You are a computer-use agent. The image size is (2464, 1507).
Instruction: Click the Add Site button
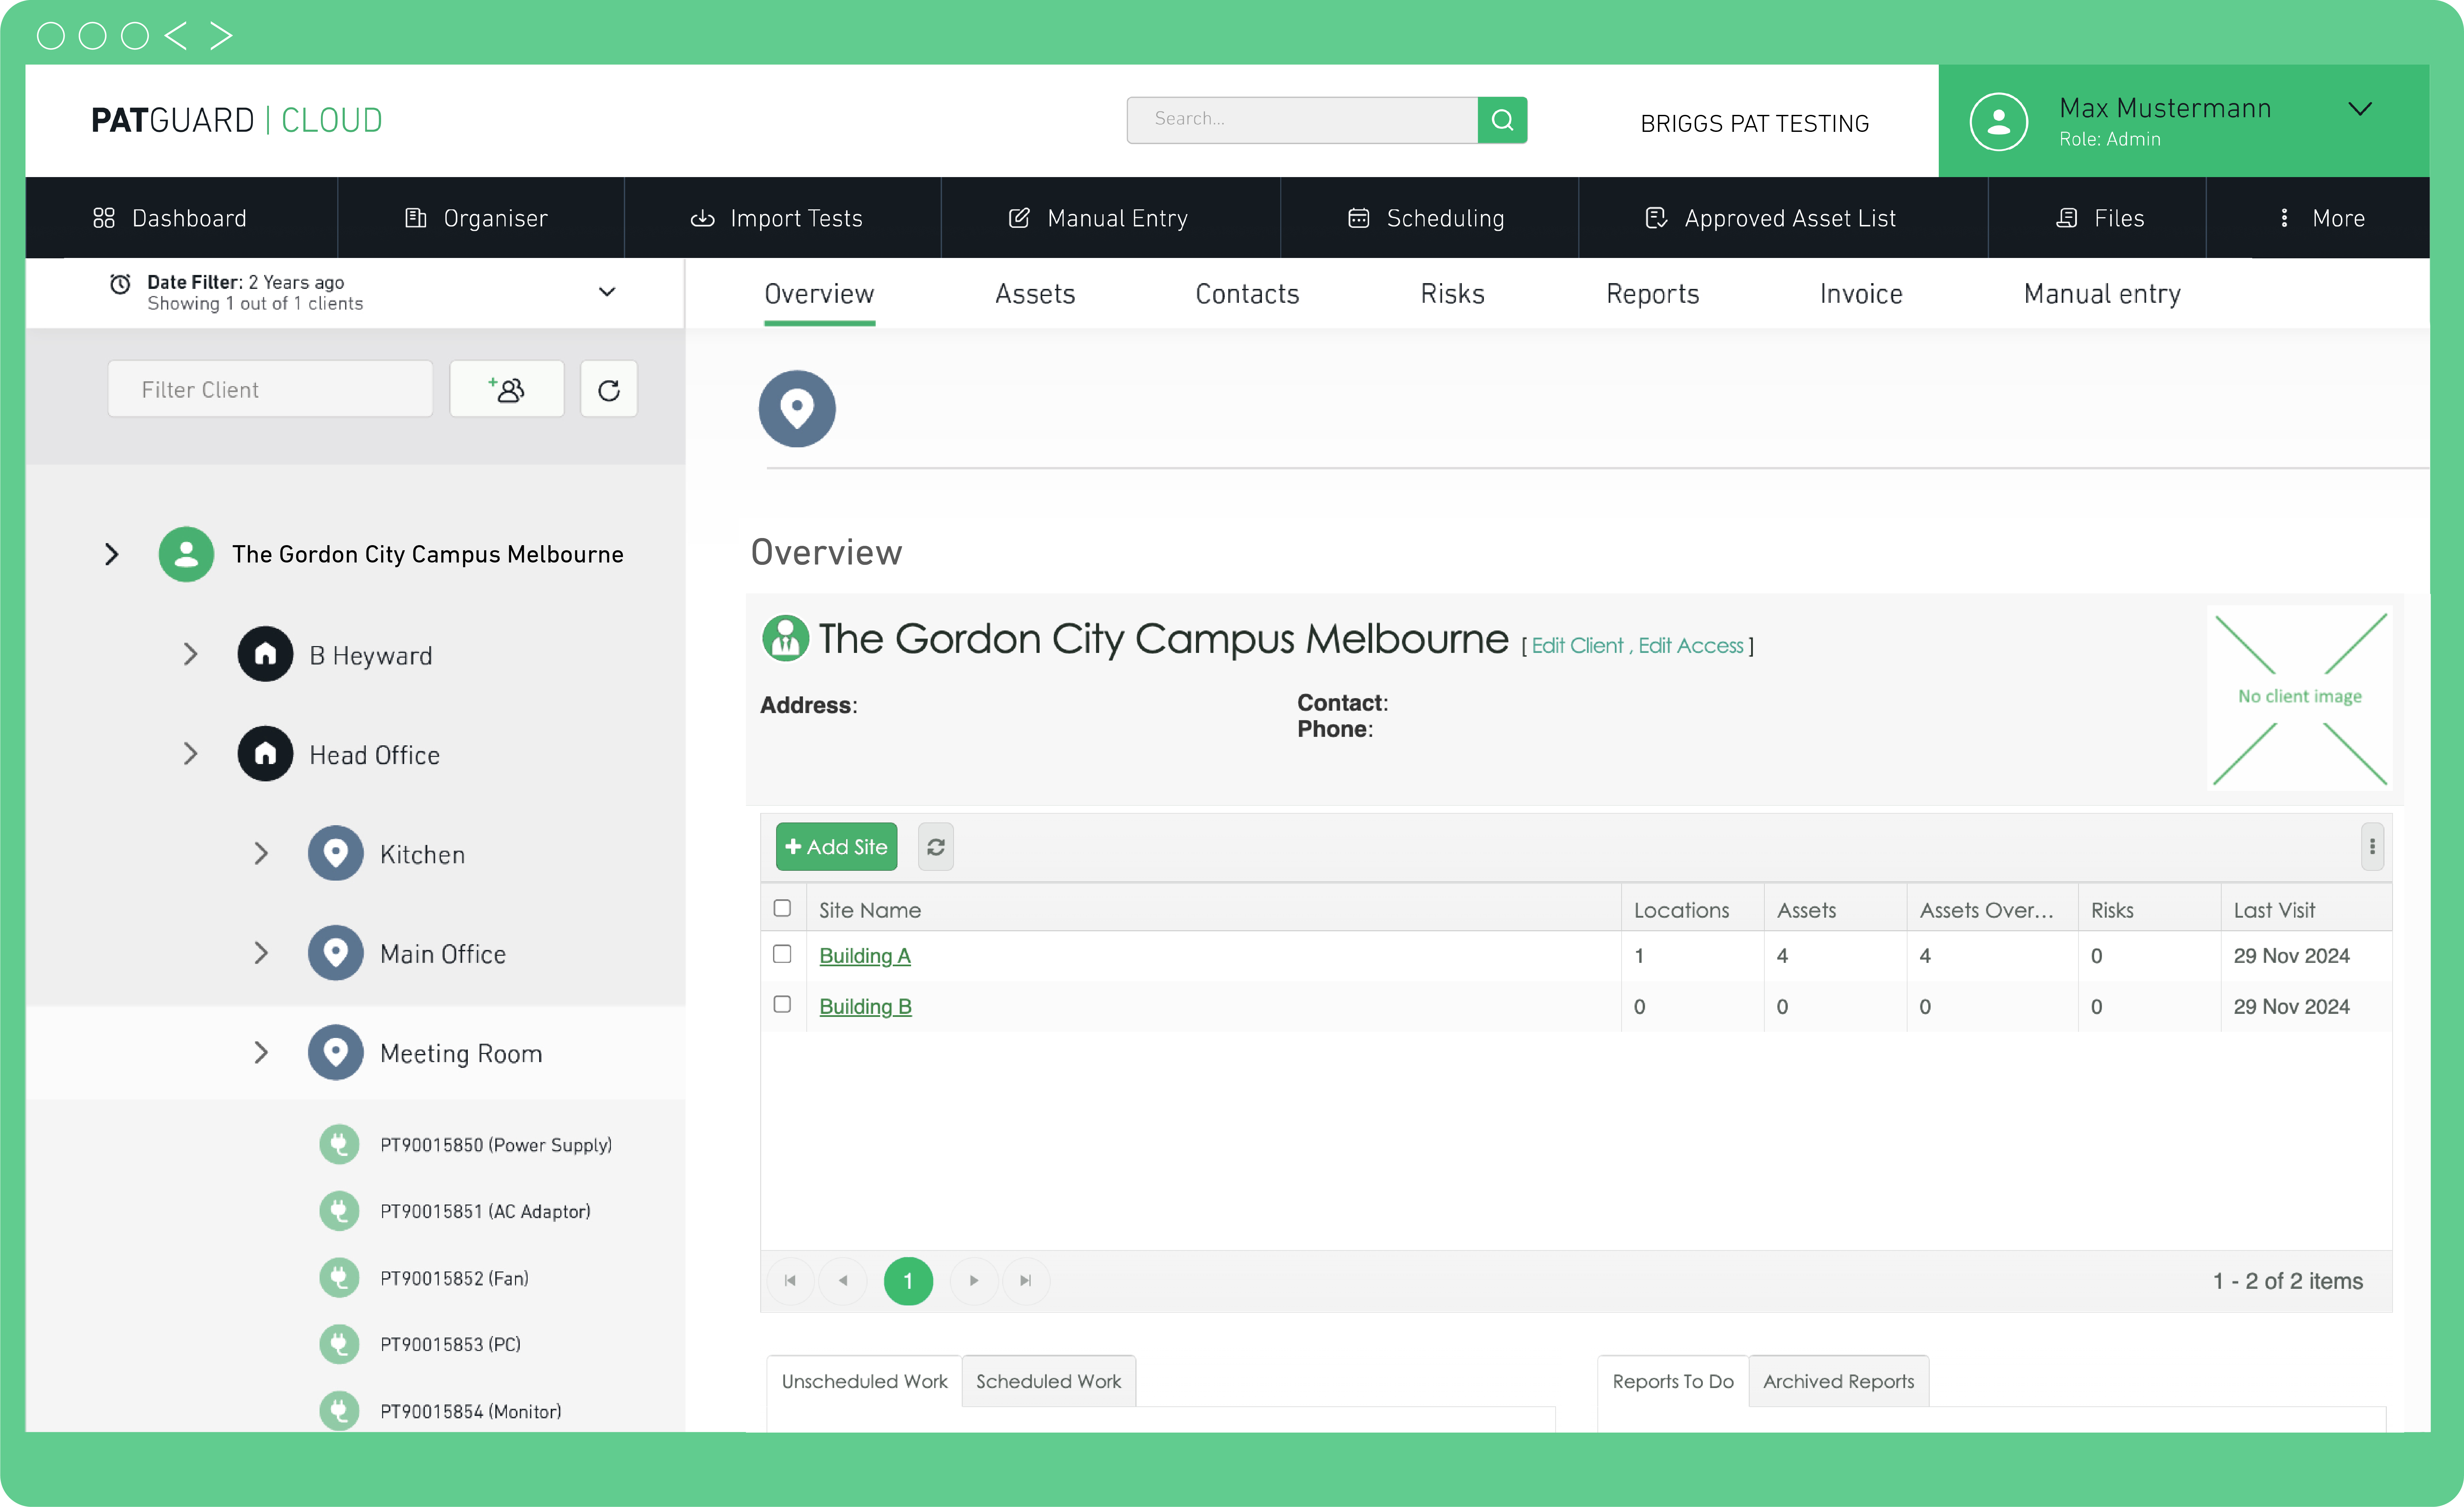(x=837, y=847)
